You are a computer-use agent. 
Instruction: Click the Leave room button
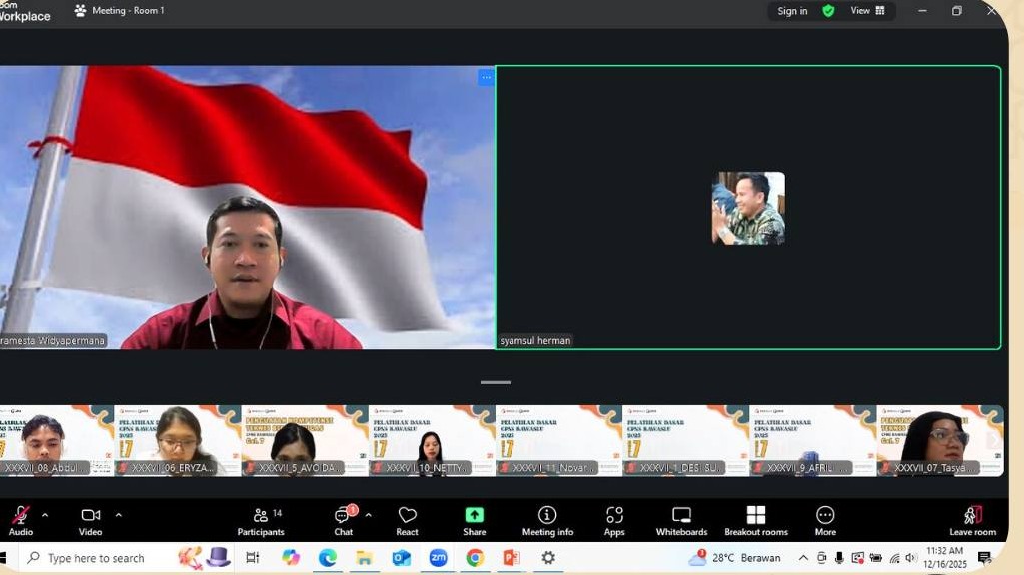tap(972, 520)
